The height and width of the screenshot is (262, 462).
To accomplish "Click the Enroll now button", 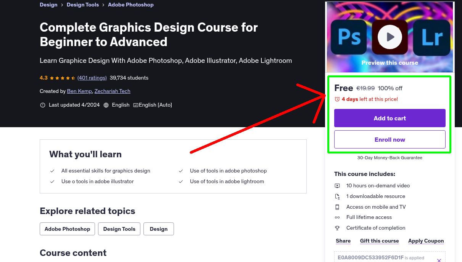I will pos(390,139).
